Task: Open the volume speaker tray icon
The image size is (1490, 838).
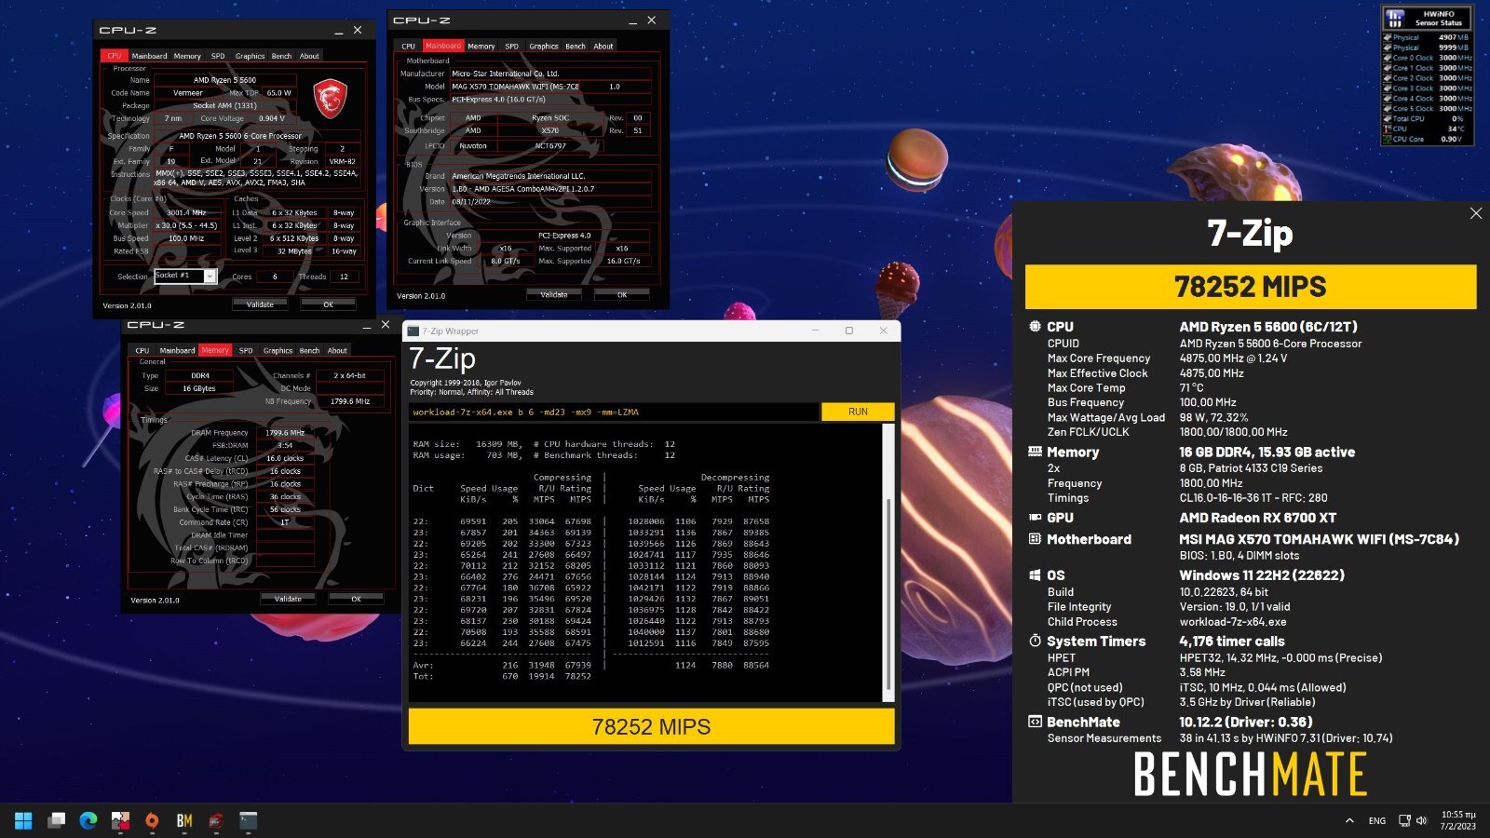Action: [x=1422, y=820]
